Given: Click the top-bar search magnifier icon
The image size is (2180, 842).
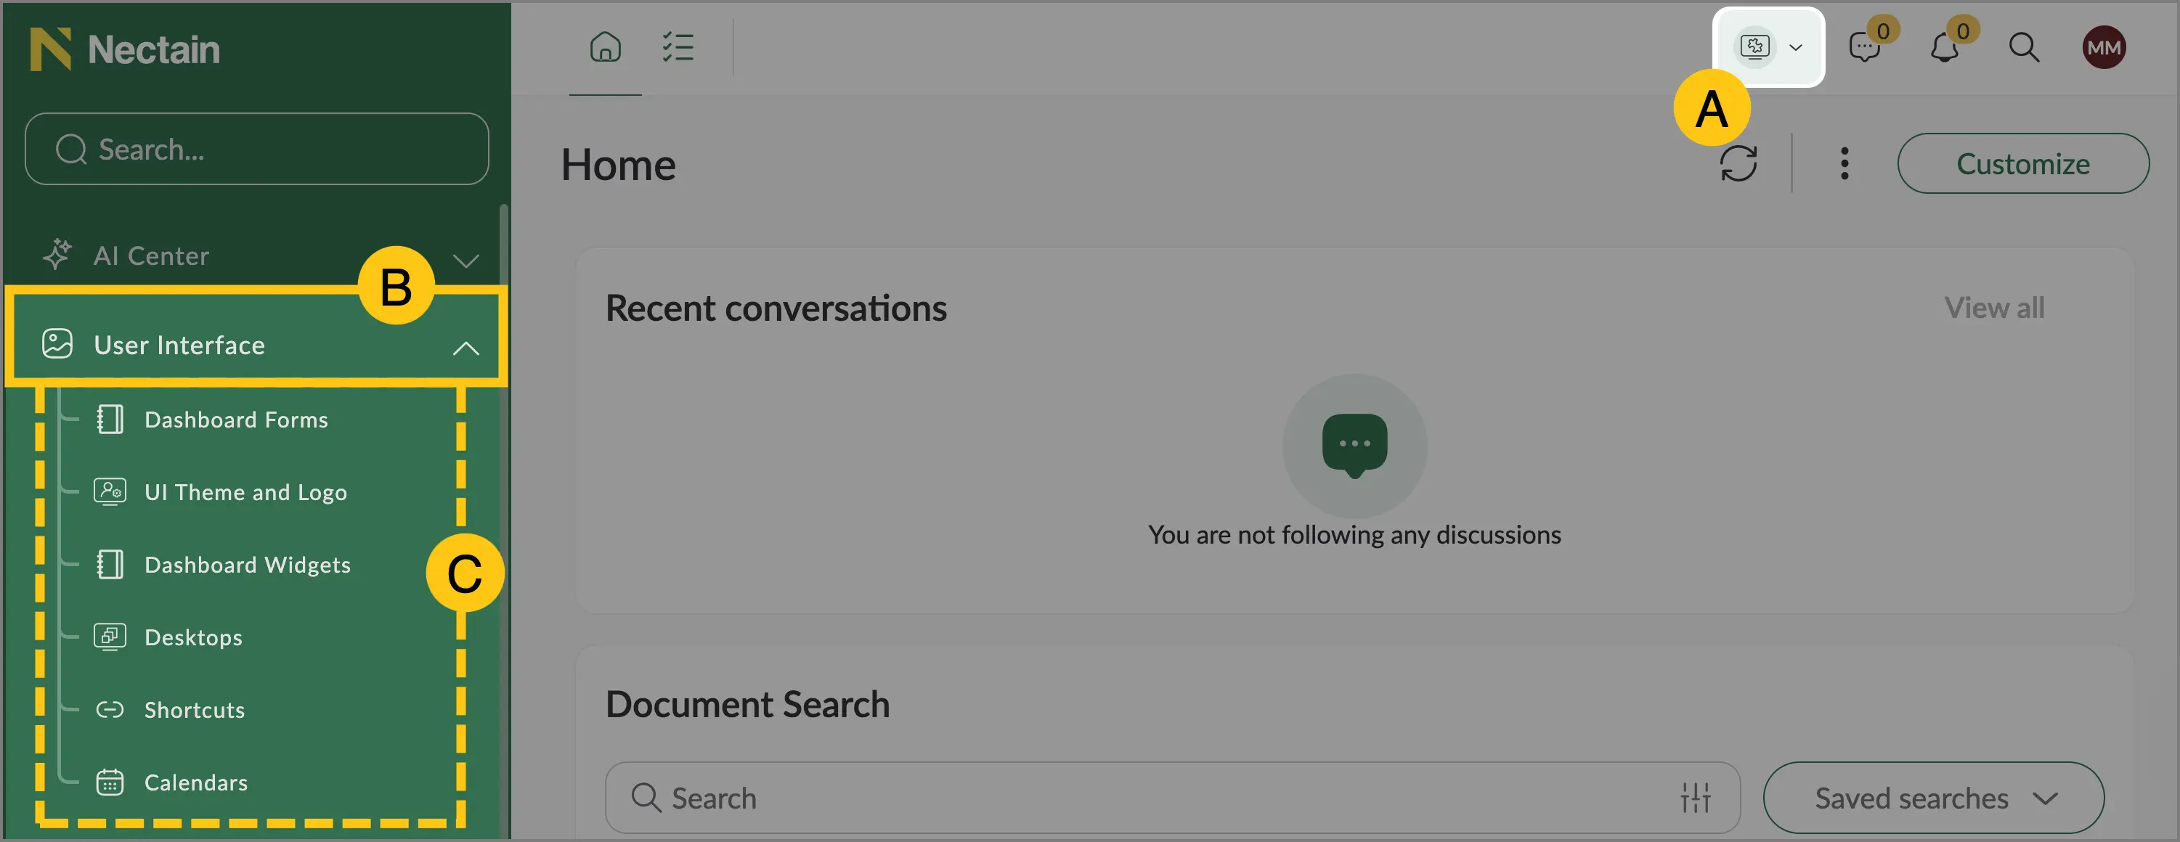Looking at the screenshot, I should (2025, 47).
